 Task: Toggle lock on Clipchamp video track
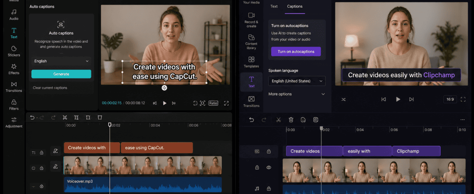[257, 167]
